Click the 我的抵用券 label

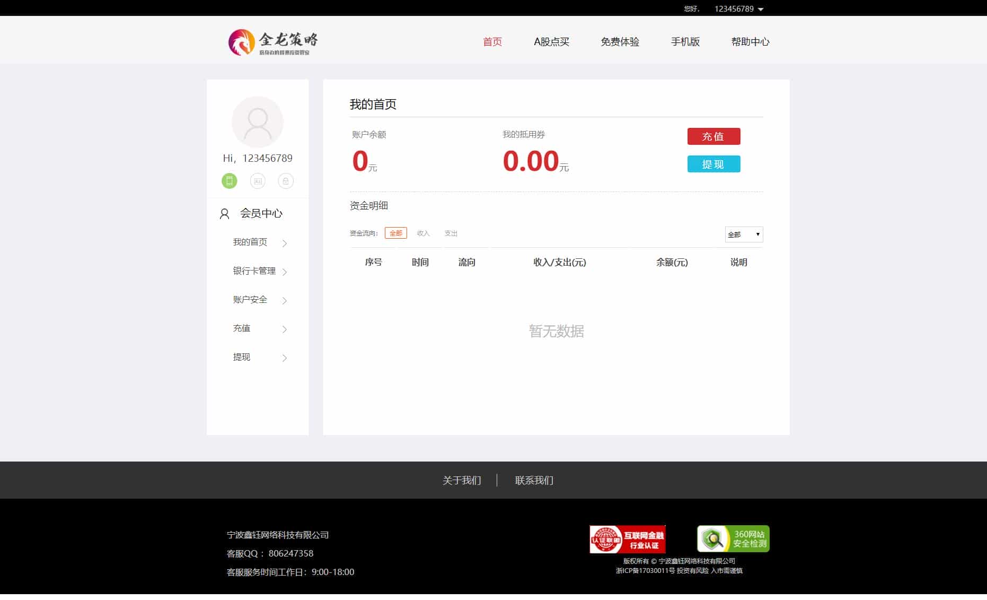524,135
